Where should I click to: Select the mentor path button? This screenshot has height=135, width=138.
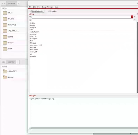pos(11,62)
